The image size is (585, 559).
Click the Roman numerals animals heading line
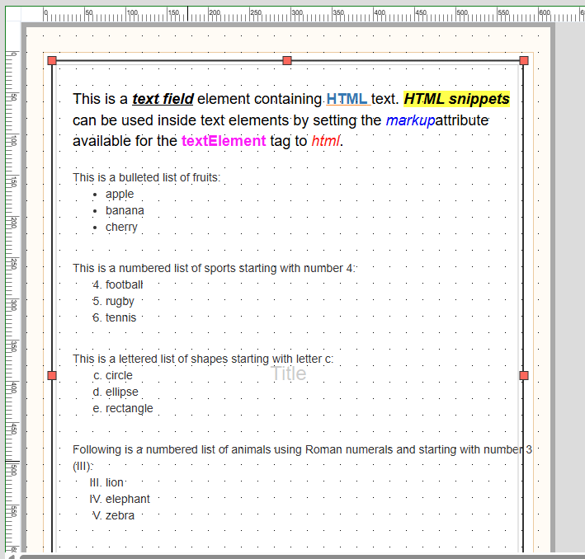pyautogui.click(x=302, y=458)
